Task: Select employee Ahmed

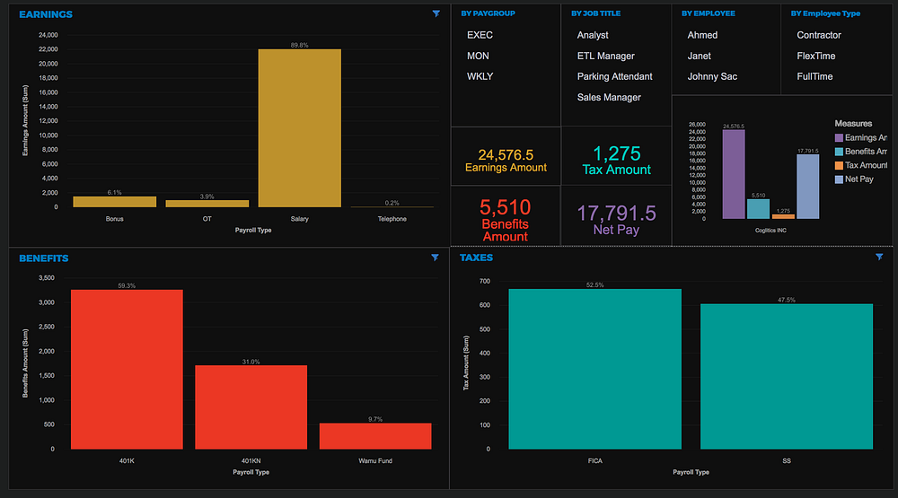Action: click(x=702, y=35)
